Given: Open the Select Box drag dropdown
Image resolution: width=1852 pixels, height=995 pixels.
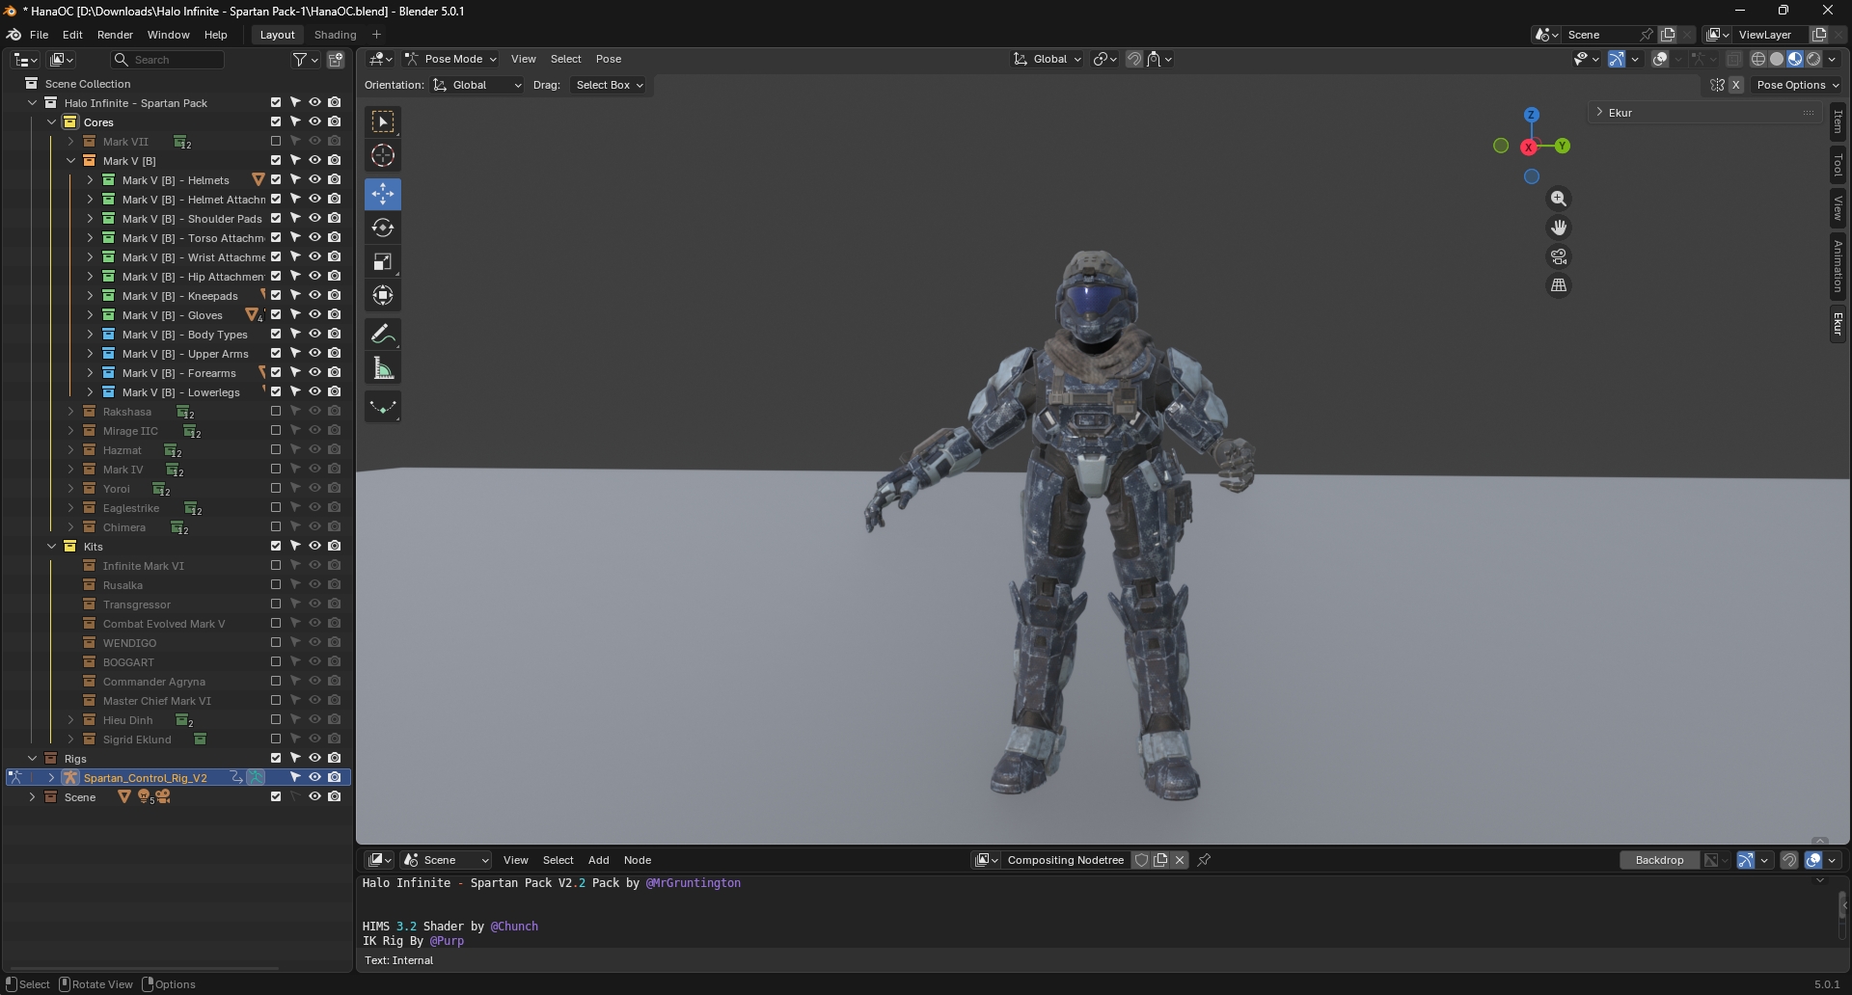Looking at the screenshot, I should coord(609,85).
